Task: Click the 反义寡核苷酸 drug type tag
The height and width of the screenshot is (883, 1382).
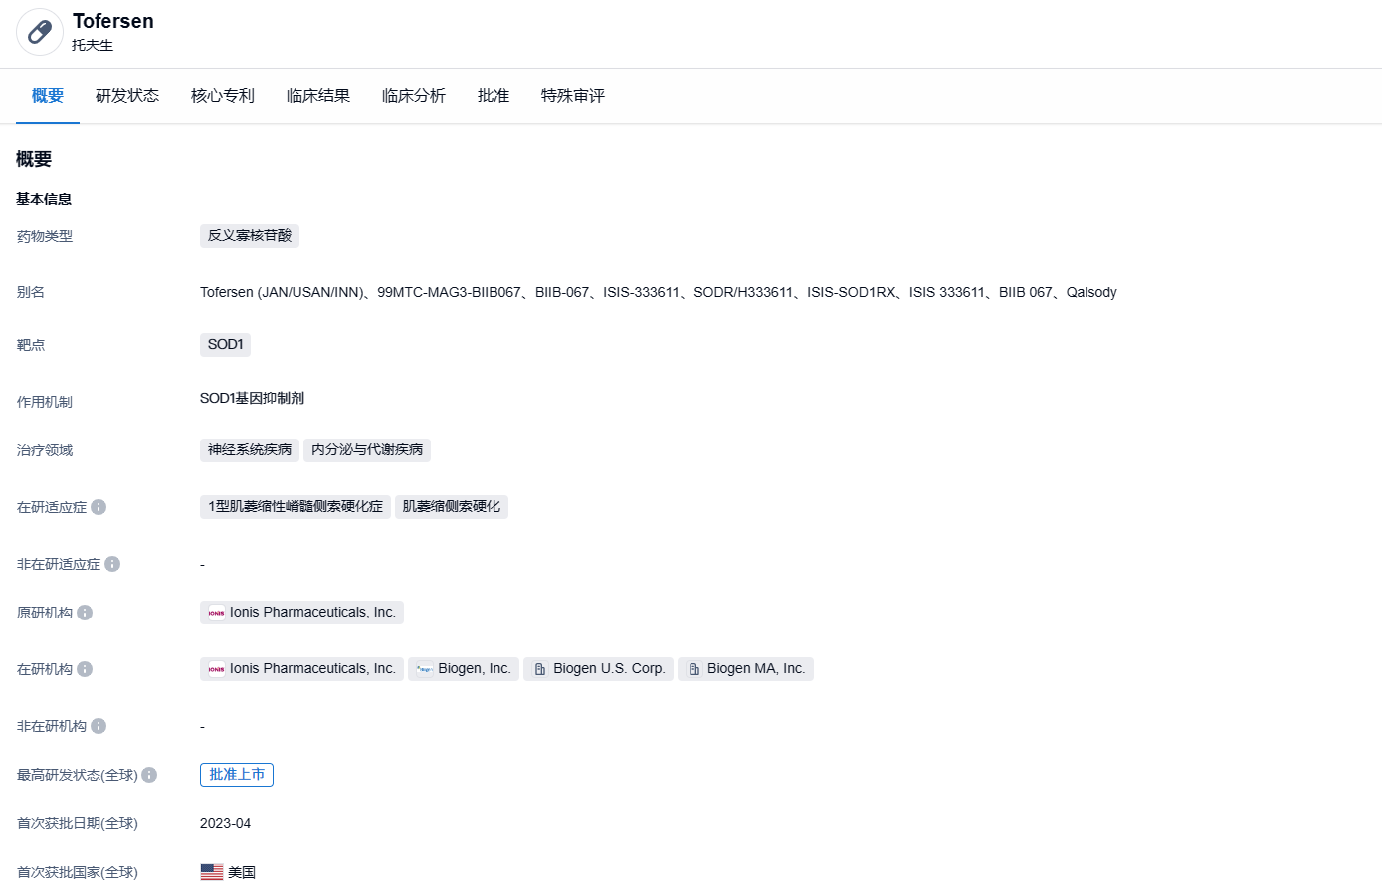Action: tap(250, 236)
